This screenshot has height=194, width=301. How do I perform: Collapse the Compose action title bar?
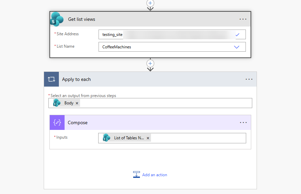click(151, 123)
